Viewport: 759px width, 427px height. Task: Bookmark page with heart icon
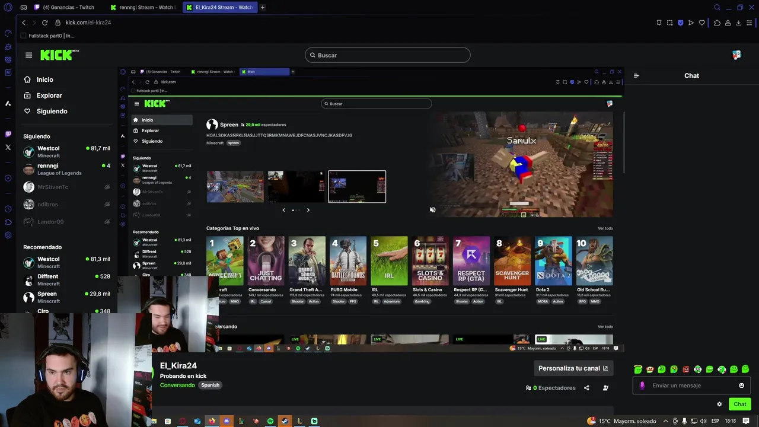702,23
